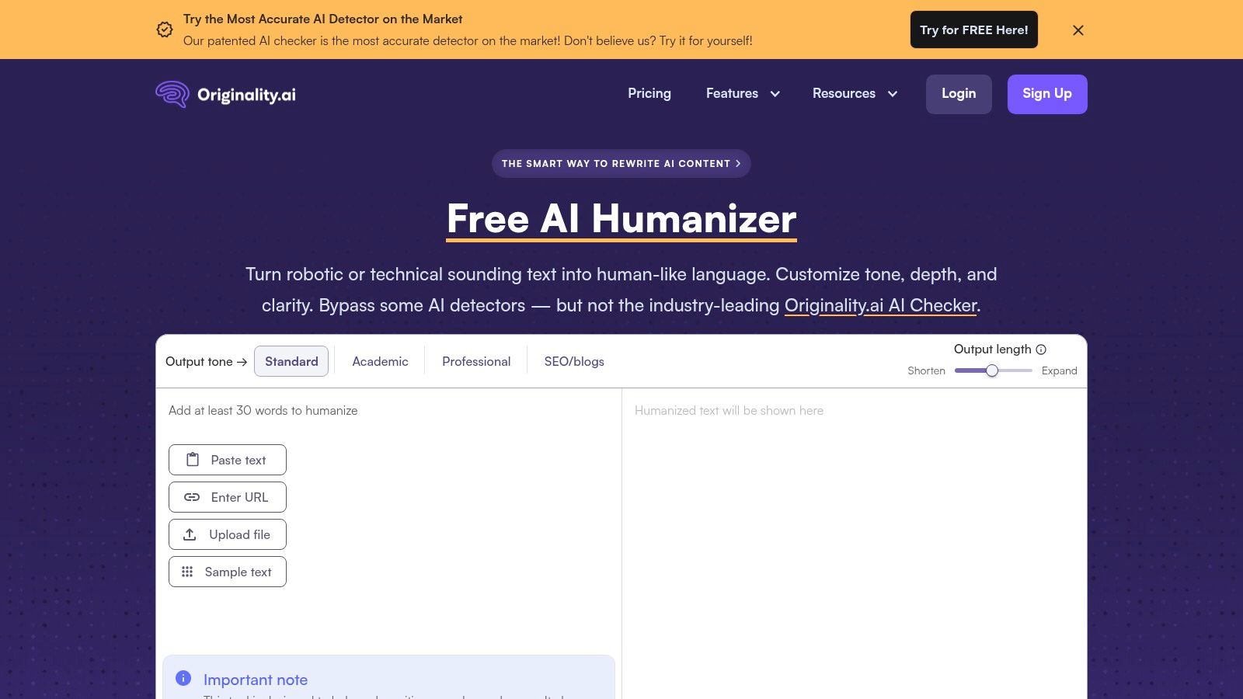This screenshot has width=1243, height=699.
Task: Click the Sign Up button
Action: coord(1047,94)
